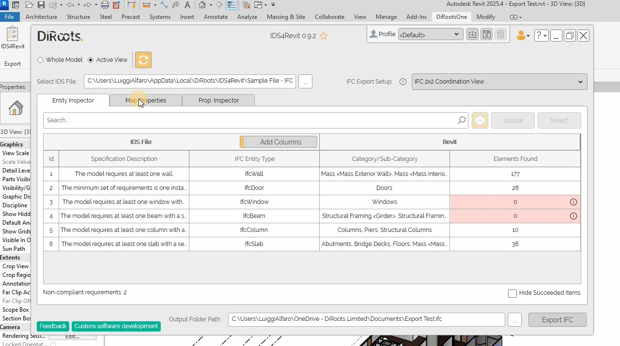The height and width of the screenshot is (346, 620).
Task: Select the Whole Model radio button
Action: click(40, 60)
